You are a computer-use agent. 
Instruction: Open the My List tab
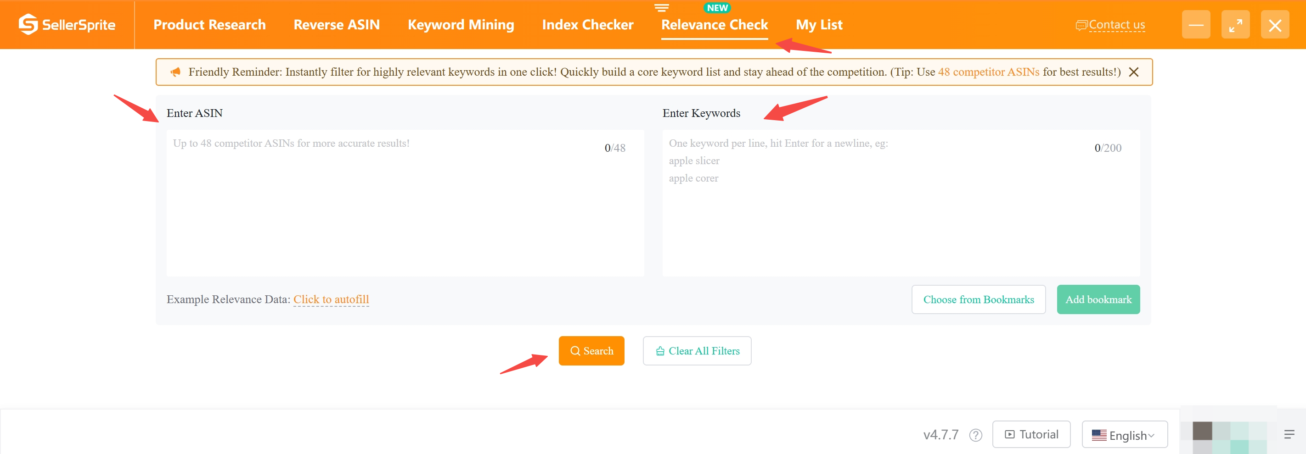tap(819, 25)
